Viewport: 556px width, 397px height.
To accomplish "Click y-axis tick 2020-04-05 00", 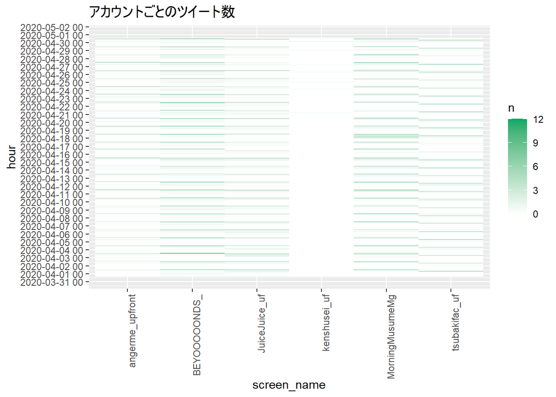I will click(52, 242).
